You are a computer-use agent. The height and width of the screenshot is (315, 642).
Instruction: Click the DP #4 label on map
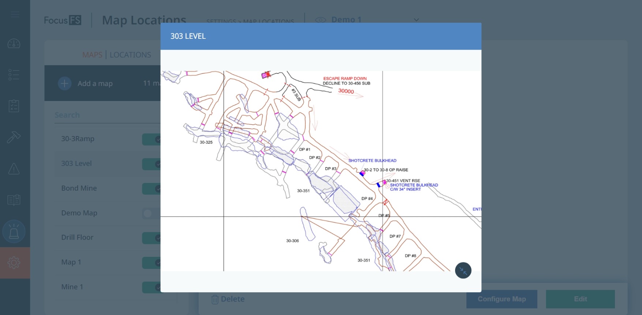(x=367, y=199)
